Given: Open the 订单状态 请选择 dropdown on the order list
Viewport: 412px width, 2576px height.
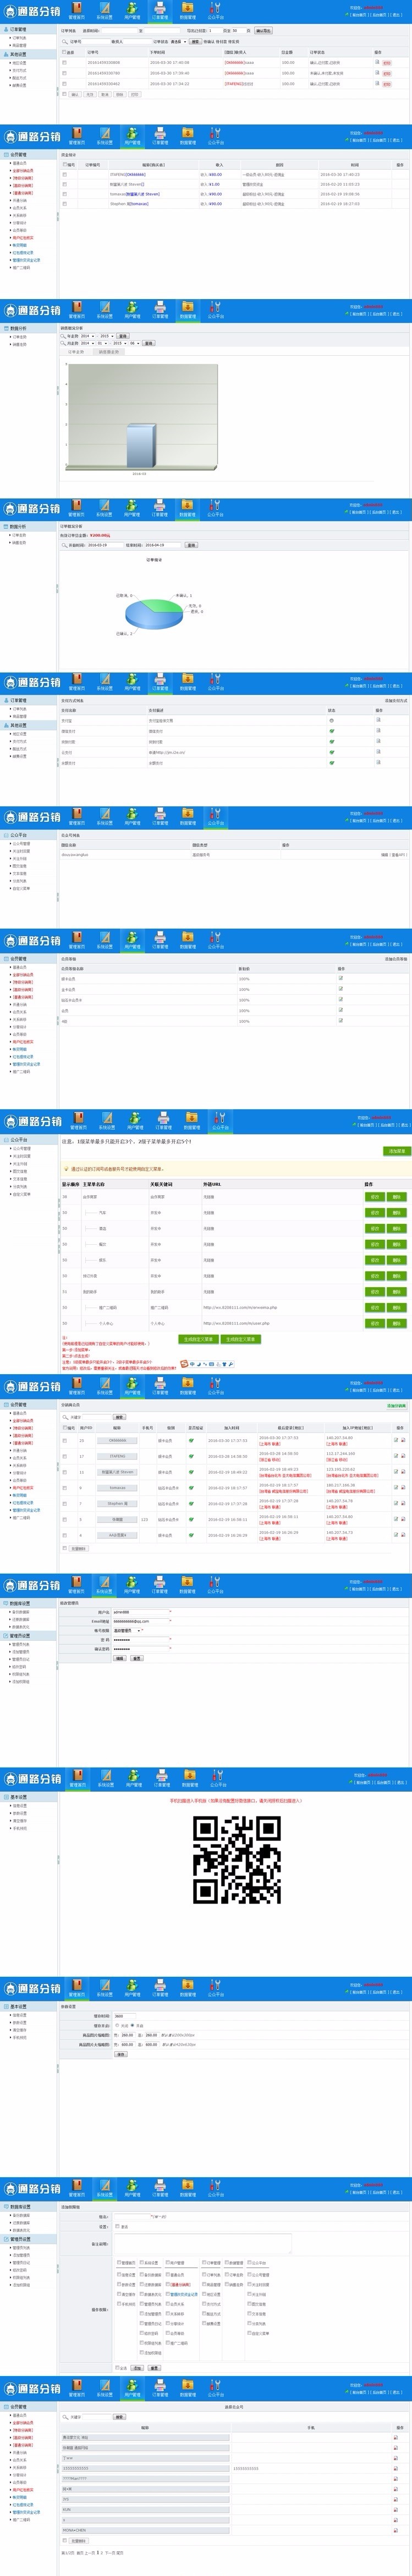Looking at the screenshot, I should [x=179, y=42].
